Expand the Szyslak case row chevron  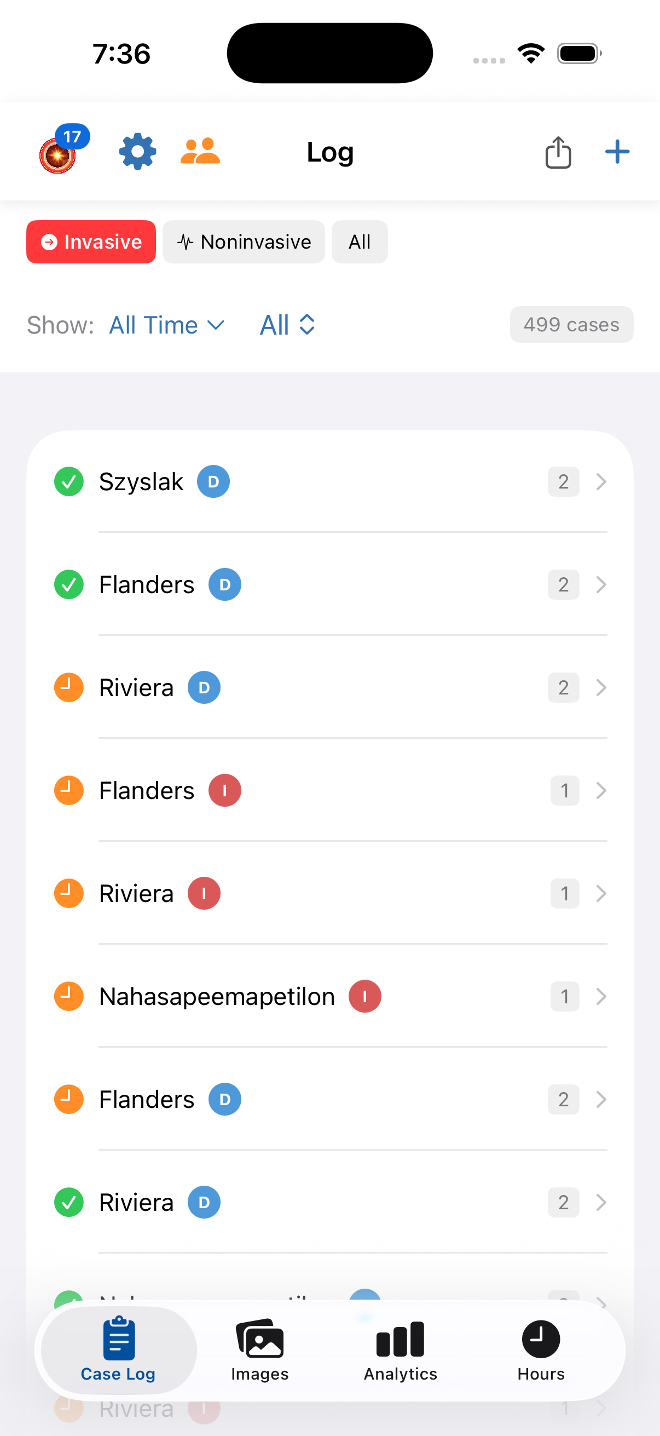click(601, 481)
